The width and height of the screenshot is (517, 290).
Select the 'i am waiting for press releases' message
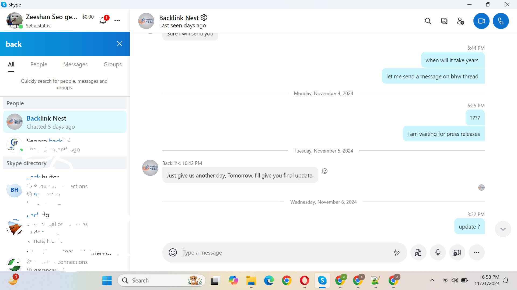click(443, 134)
